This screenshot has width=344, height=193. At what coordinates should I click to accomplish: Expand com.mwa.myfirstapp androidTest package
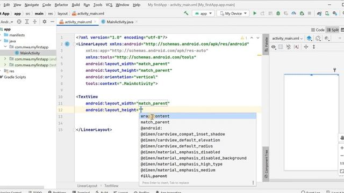(5, 59)
